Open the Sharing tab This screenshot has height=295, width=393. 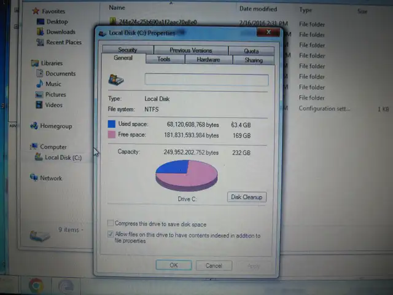pyautogui.click(x=254, y=60)
